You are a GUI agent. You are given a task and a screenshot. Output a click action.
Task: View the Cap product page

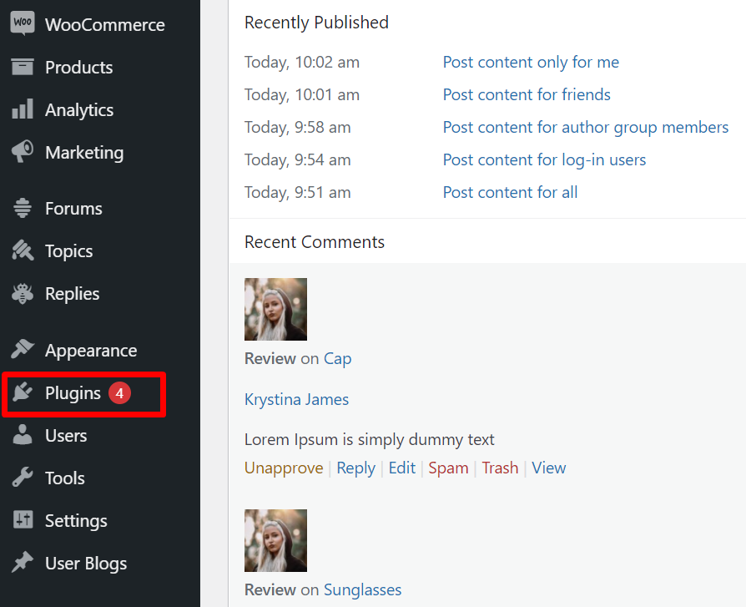[x=338, y=358]
